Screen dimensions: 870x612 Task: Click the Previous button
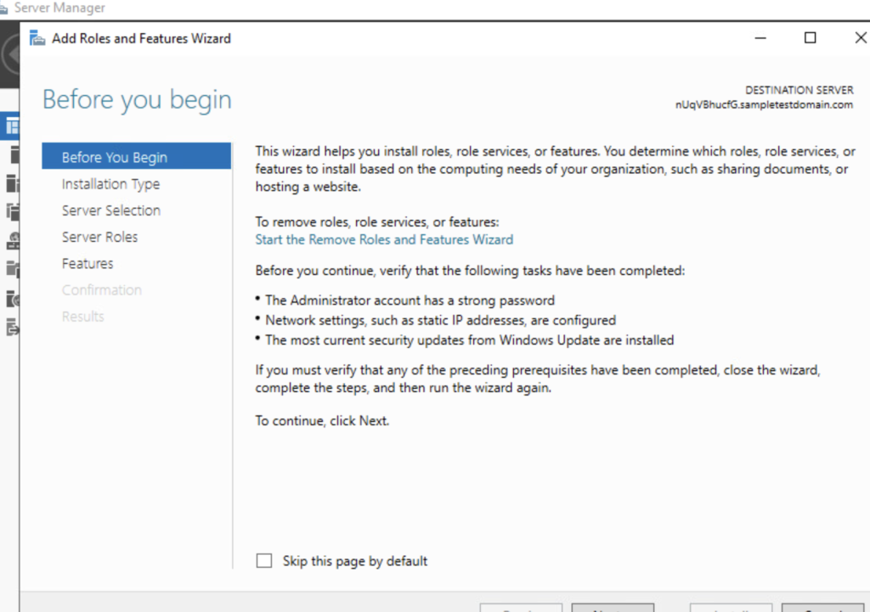521,609
